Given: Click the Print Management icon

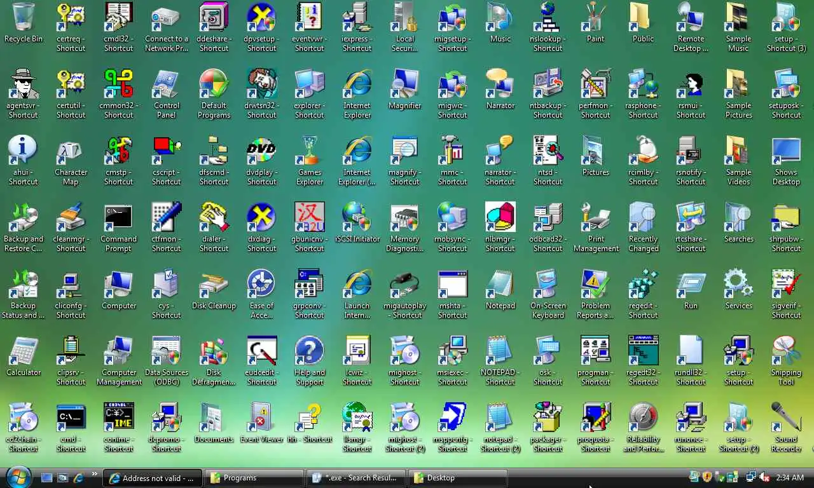Looking at the screenshot, I should point(596,217).
